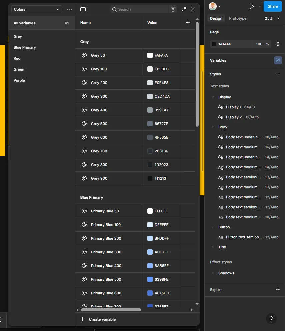Add a new style with plus icon

pyautogui.click(x=278, y=74)
